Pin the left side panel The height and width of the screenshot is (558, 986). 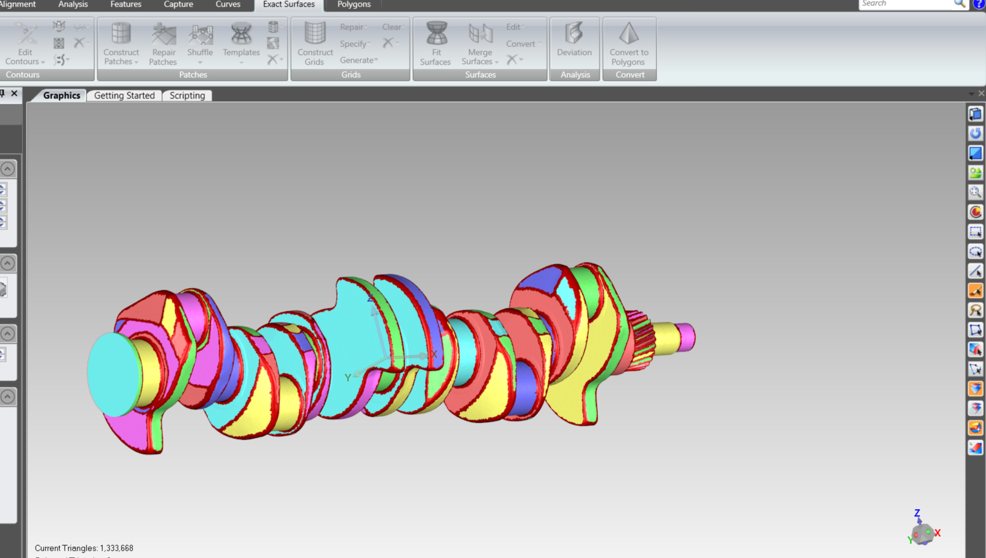pos(2,94)
